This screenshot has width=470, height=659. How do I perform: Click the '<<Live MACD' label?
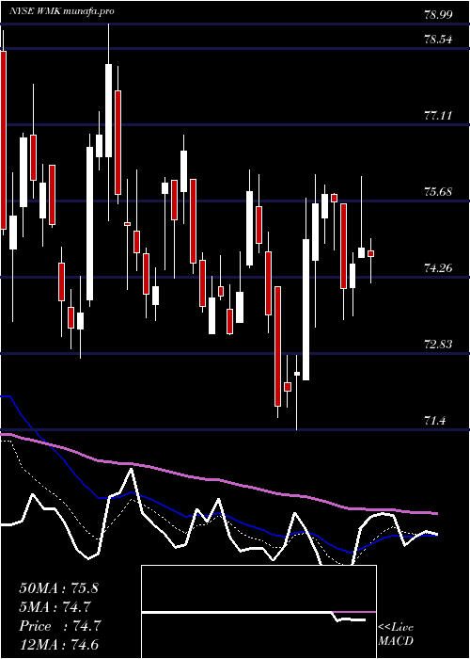396,635
